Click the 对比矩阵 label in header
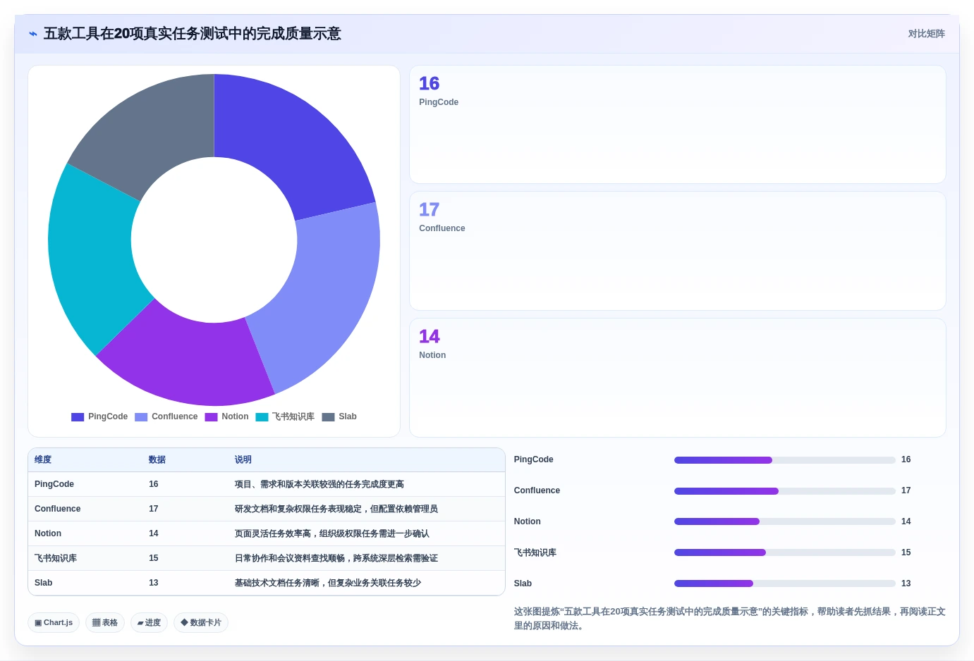The width and height of the screenshot is (974, 661). 926,34
